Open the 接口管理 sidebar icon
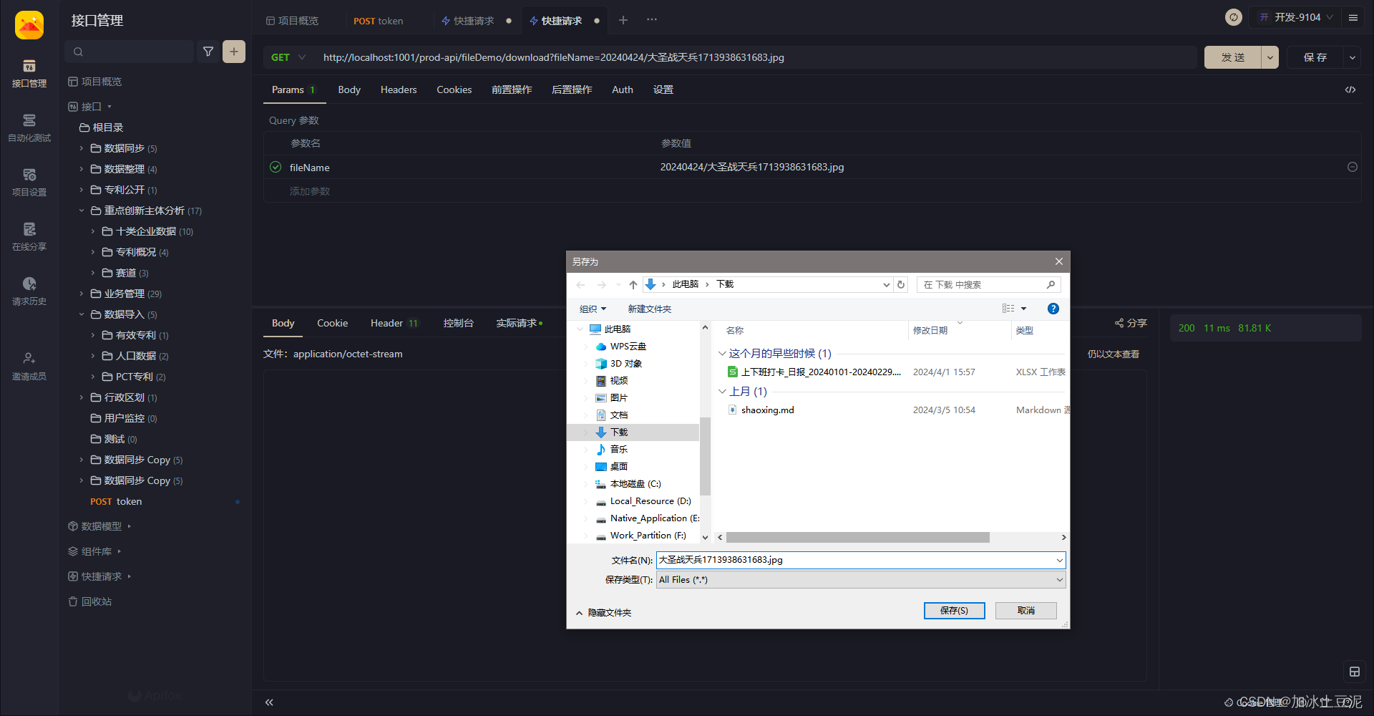This screenshot has width=1374, height=716. tap(29, 74)
